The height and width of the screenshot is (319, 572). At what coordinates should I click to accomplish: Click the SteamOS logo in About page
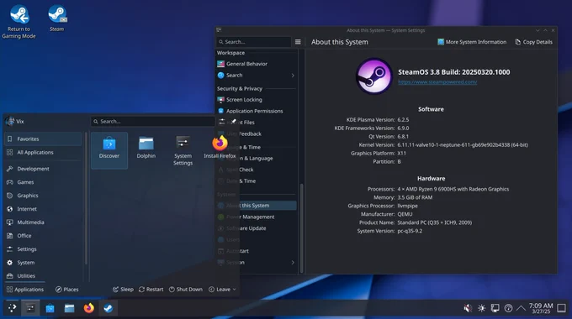pos(374,76)
